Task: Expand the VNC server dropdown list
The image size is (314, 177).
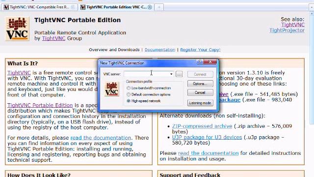Action: (x=171, y=74)
